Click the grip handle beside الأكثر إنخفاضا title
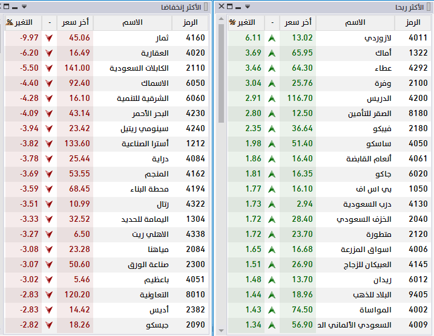This screenshot has height=336, width=434. pyautogui.click(x=206, y=7)
